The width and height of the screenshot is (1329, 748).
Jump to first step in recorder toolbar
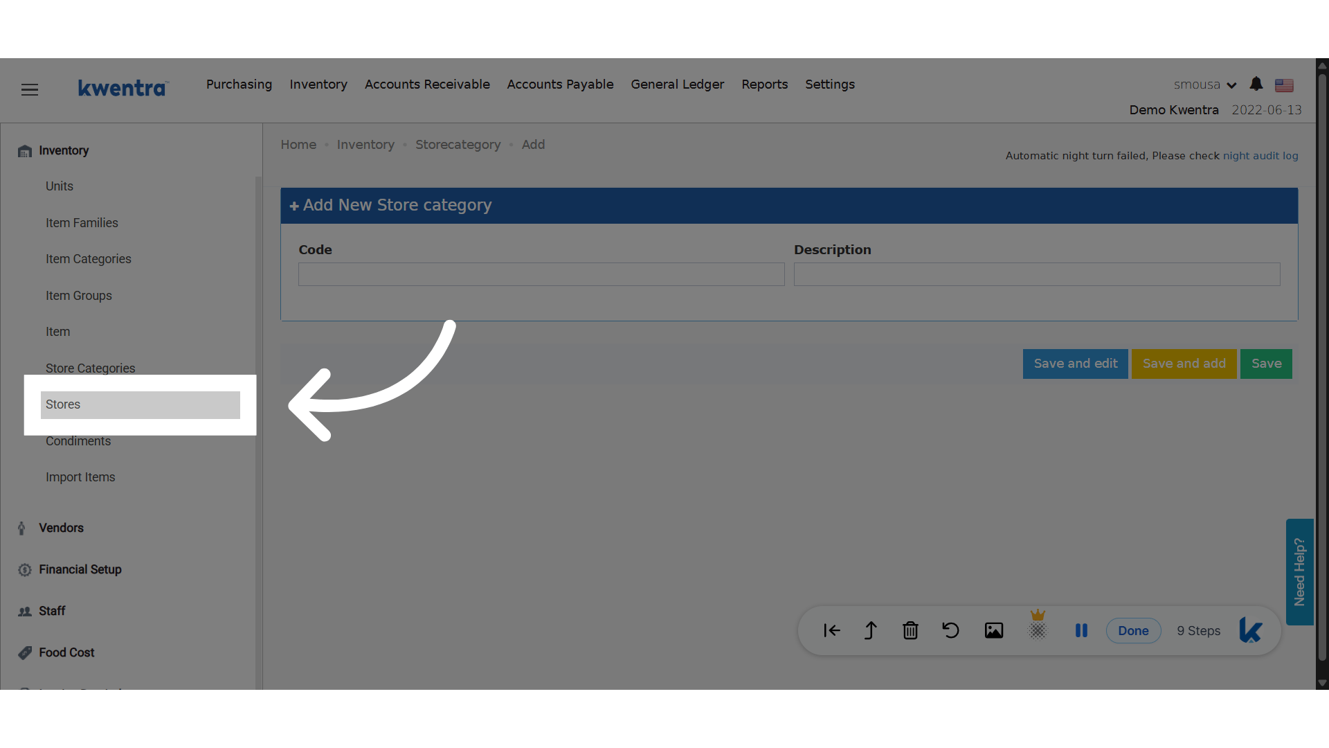tap(831, 631)
